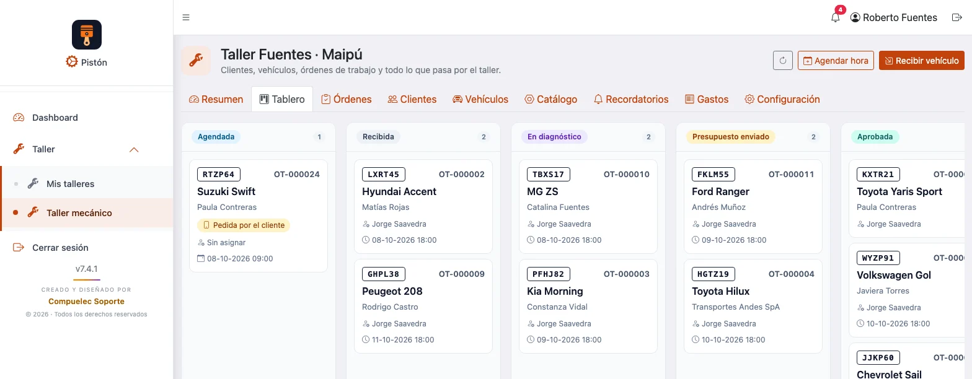This screenshot has width=972, height=379.
Task: Click the RTZP64 license plate badge
Action: tap(219, 174)
